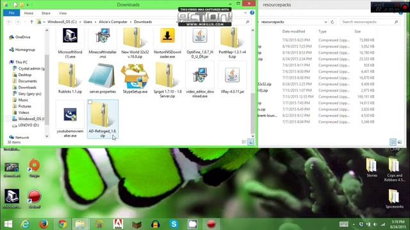Click Alicia's Computer in address breadcrumb
410x230 pixels.
[x=113, y=22]
